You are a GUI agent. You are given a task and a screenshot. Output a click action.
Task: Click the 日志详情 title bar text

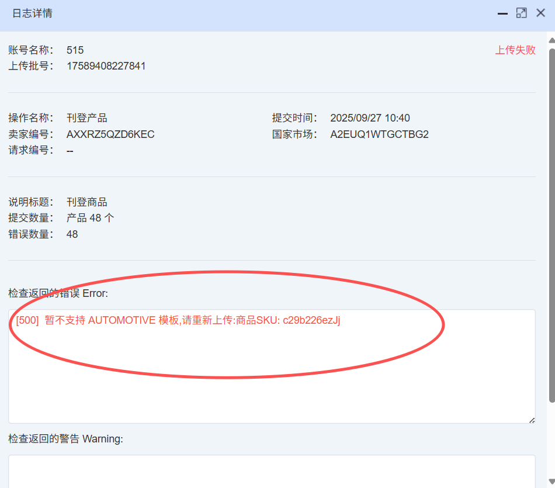click(x=32, y=13)
